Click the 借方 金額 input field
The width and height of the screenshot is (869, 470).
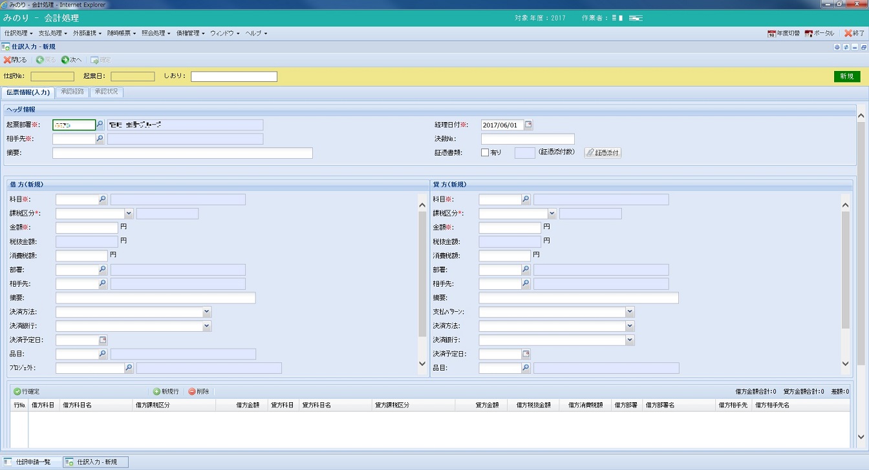tap(87, 227)
